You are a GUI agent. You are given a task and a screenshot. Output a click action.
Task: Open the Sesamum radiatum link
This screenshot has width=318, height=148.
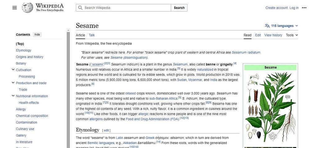246,52
